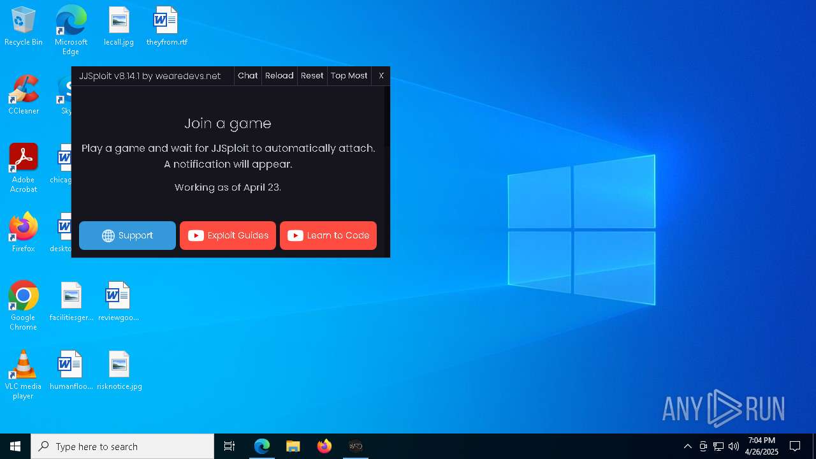Select the reviewgoo... Word document icon
816x459 pixels.
[x=119, y=302]
